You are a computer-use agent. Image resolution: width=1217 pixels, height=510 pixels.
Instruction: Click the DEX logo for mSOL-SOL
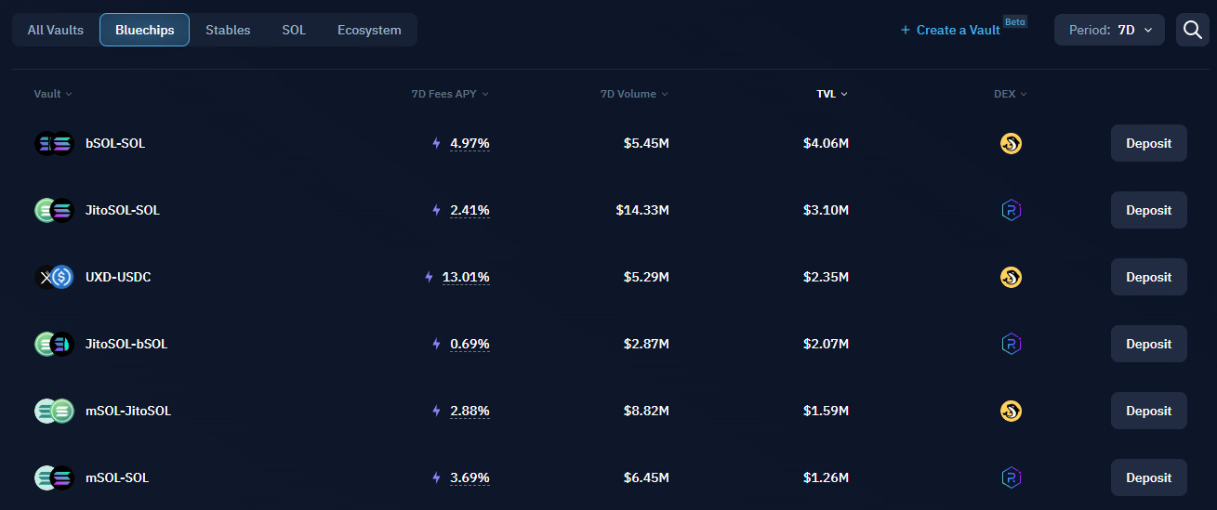[1011, 478]
